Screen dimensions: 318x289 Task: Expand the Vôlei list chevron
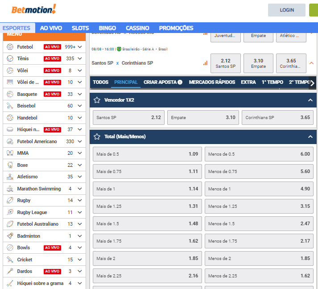click(80, 70)
